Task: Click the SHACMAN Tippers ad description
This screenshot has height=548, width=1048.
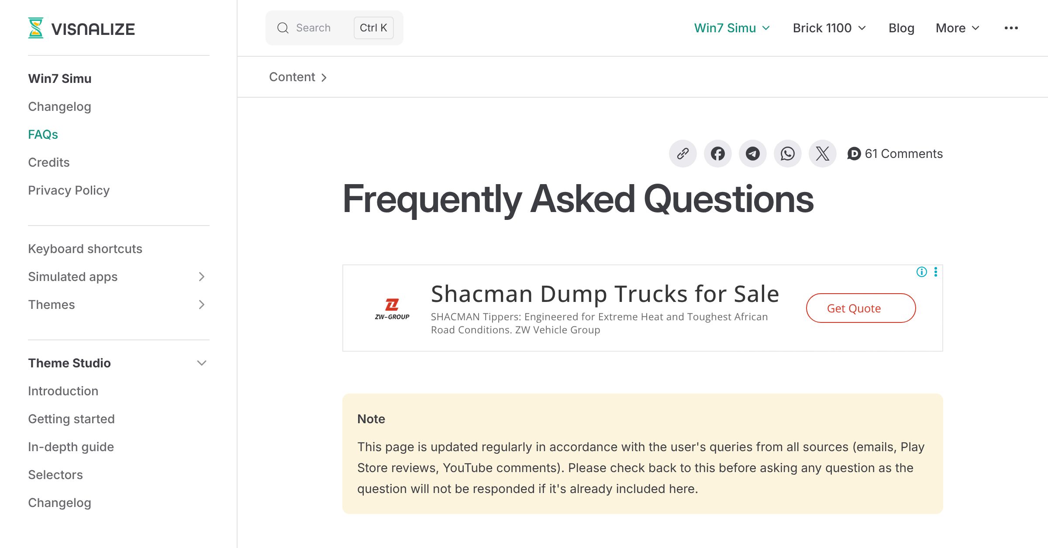Action: pos(599,323)
